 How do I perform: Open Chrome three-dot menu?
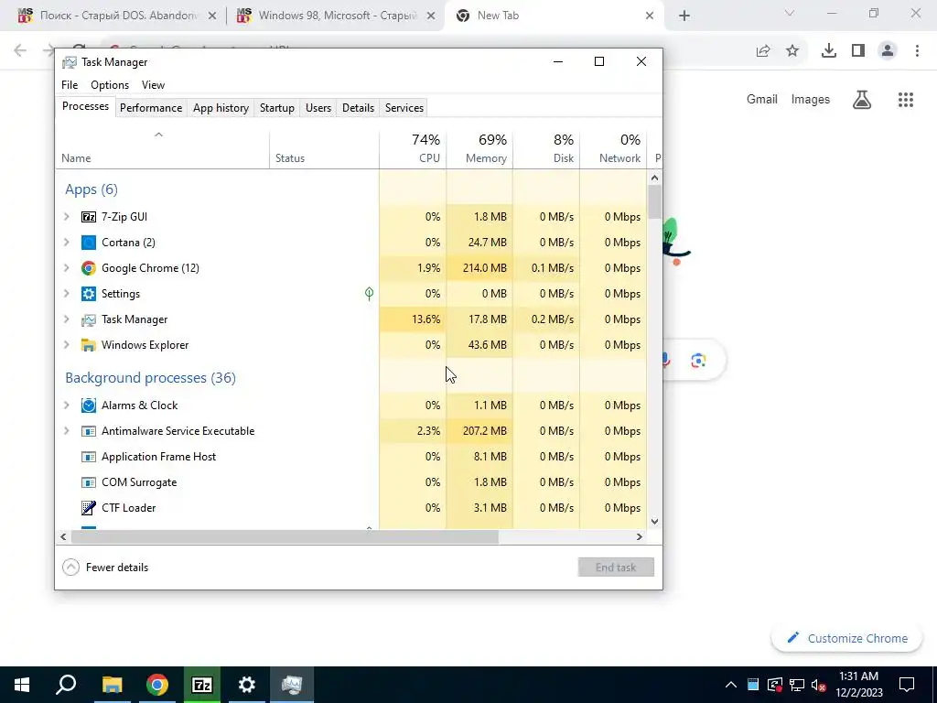click(917, 51)
